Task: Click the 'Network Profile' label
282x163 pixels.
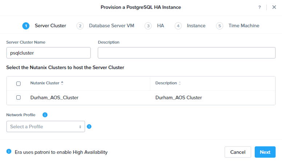Action: point(21,115)
